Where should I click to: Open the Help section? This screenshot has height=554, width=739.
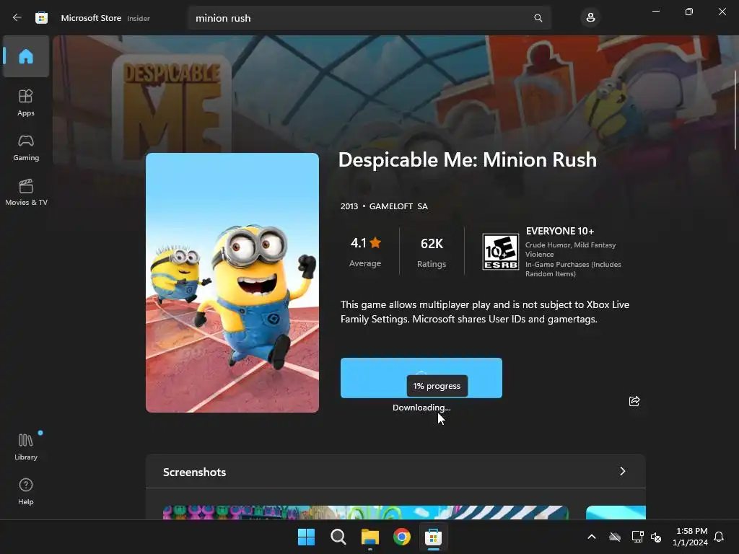tap(26, 491)
